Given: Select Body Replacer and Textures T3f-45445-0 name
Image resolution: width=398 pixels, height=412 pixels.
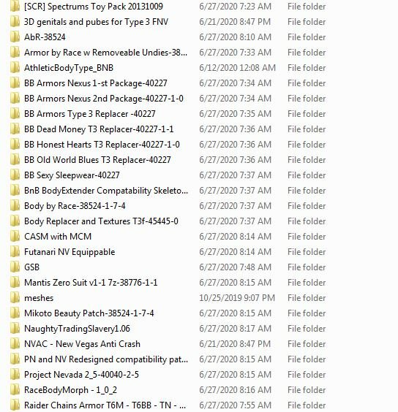Looking at the screenshot, I should point(101,221).
